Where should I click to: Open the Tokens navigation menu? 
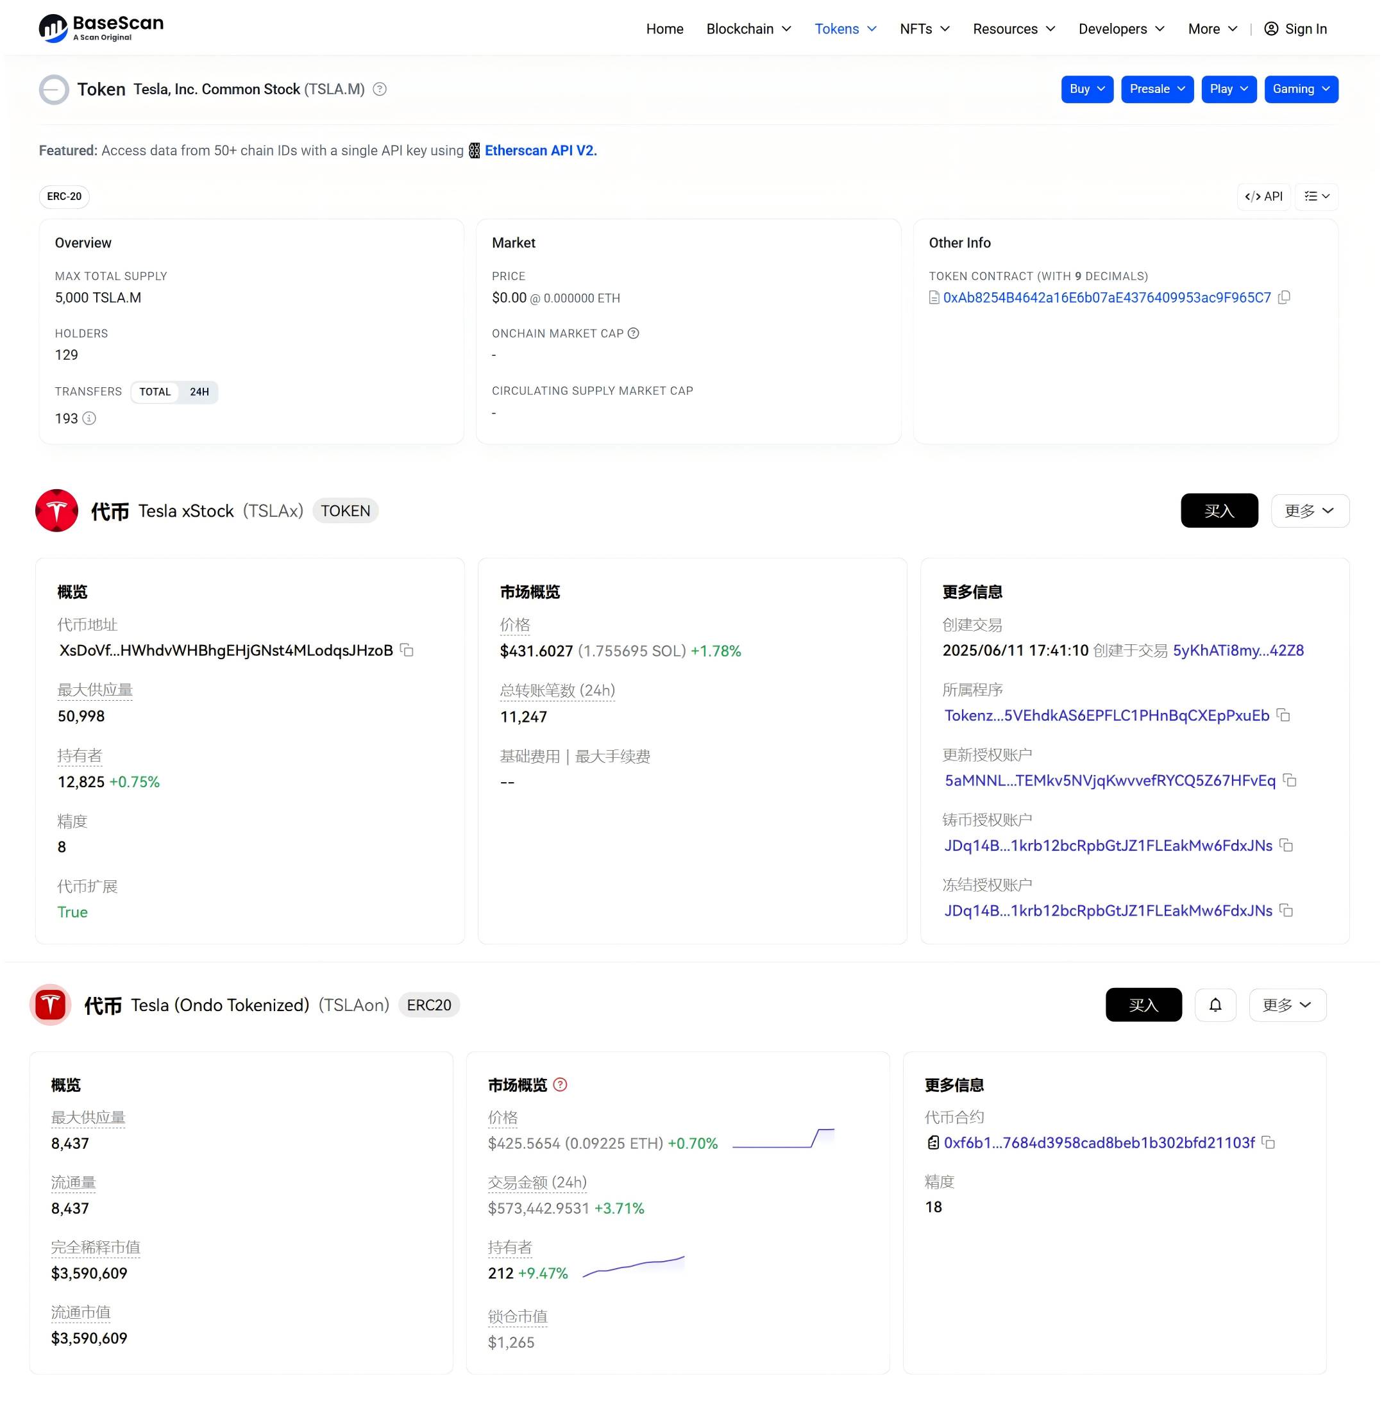click(x=845, y=29)
